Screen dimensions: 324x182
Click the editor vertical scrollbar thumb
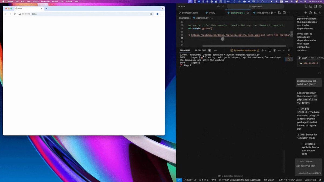[x=292, y=35]
